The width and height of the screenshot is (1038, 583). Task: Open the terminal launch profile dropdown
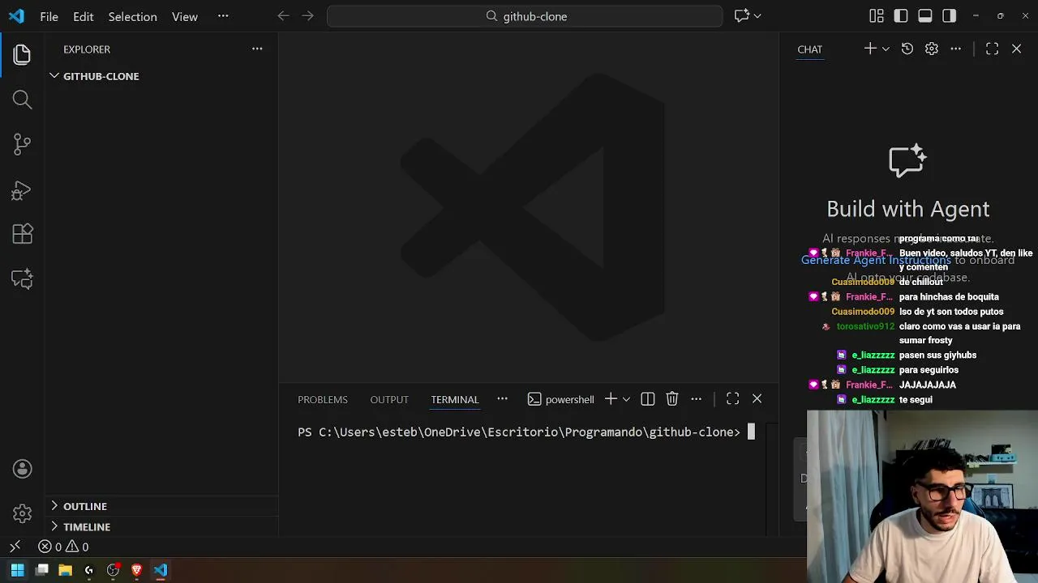coord(626,398)
